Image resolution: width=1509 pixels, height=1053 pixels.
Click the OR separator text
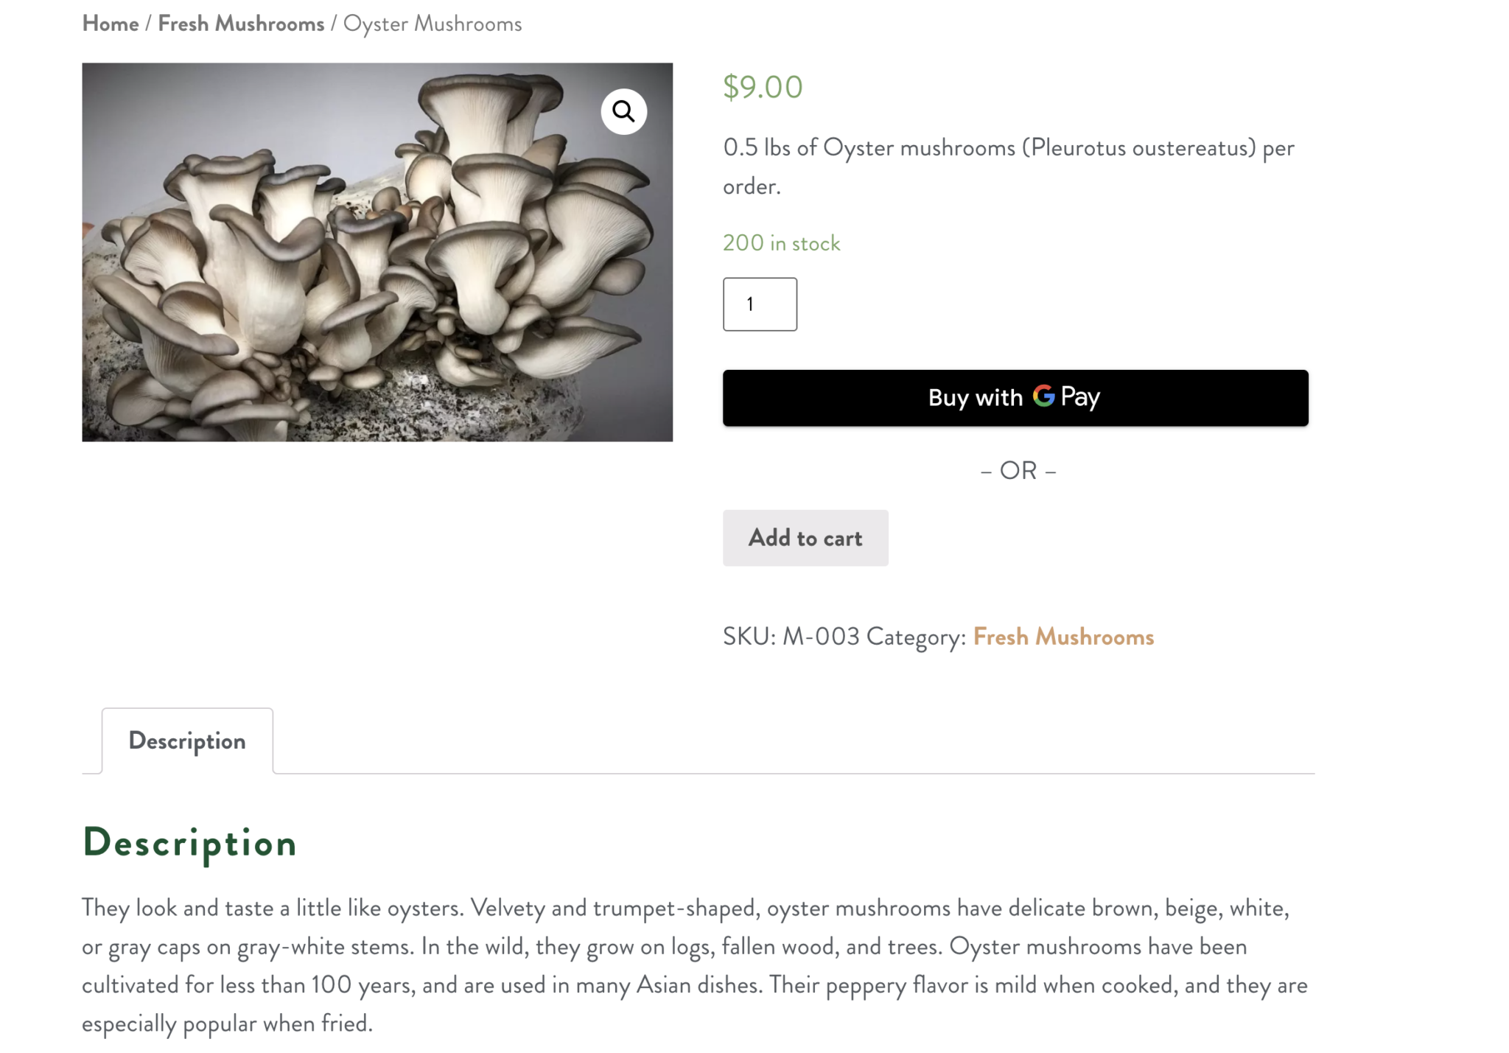click(x=1018, y=470)
